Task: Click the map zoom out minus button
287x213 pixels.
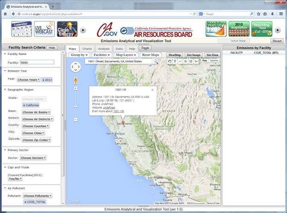Action: pyautogui.click(x=76, y=119)
